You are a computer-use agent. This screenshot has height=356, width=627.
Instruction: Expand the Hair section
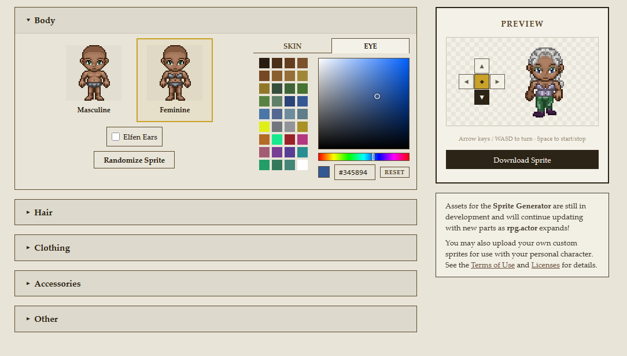(43, 212)
